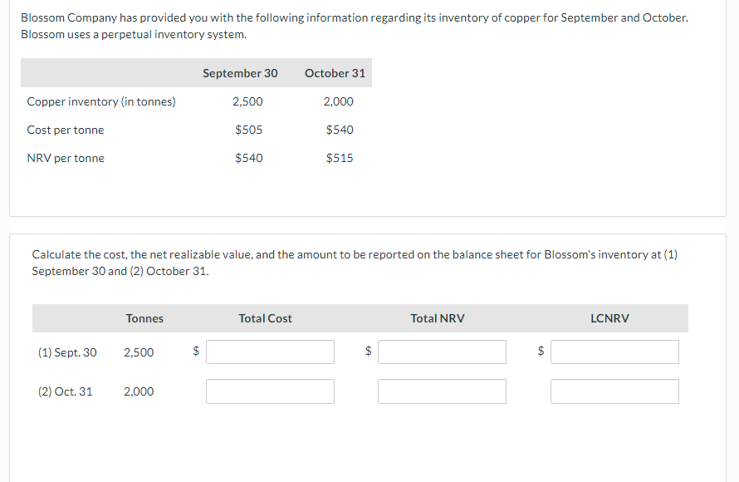739x482 pixels.
Task: Click the 2,000 tonnes value in Oct. 31 answer row
Action: pos(139,391)
